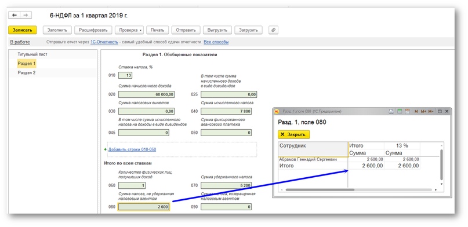Click the popup horizontal scrollbar thumb
Viewport: 468px width, 227px height.
point(320,189)
